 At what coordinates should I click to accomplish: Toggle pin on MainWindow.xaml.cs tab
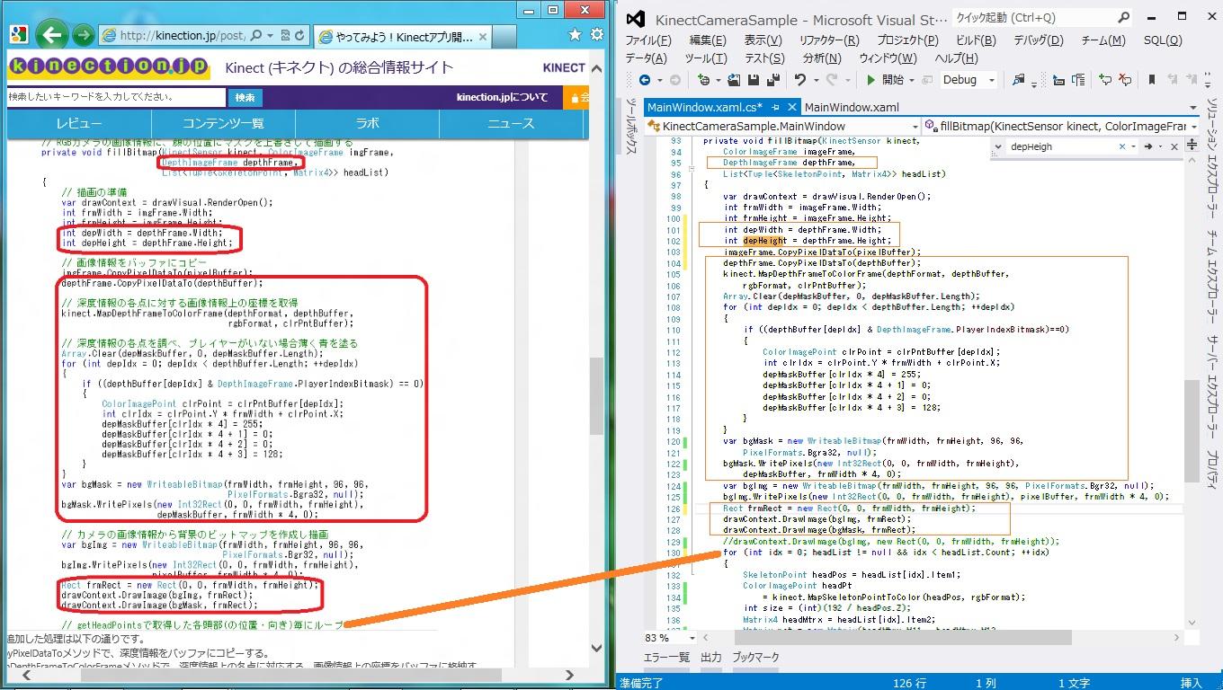(x=773, y=107)
